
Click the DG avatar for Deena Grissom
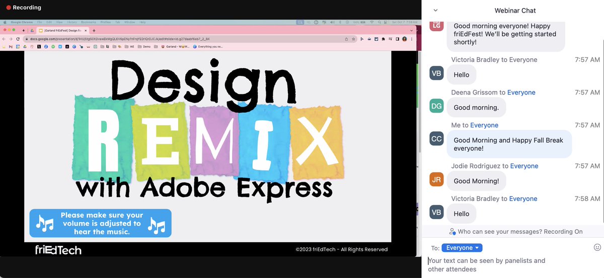click(x=436, y=106)
